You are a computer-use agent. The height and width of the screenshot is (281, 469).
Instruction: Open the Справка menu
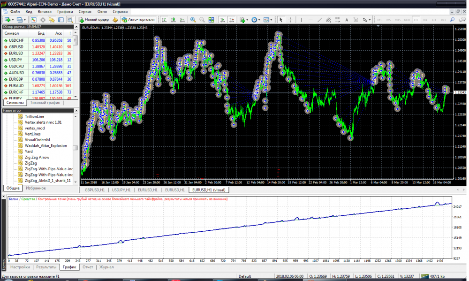pos(120,12)
